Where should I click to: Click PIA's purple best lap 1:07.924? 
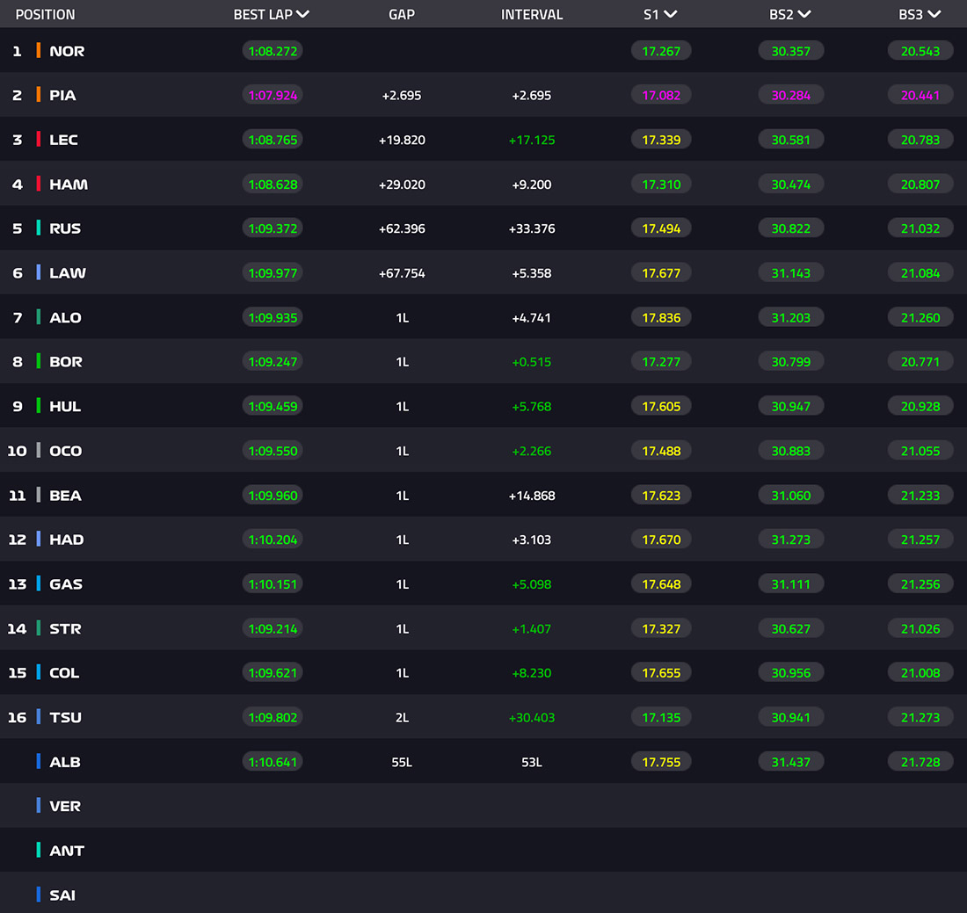[273, 96]
